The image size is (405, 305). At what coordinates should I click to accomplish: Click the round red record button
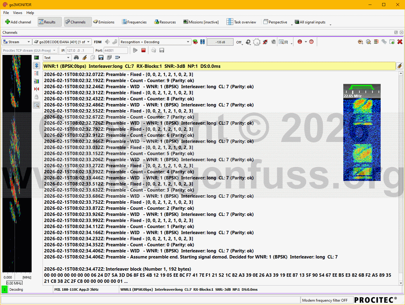300,42
